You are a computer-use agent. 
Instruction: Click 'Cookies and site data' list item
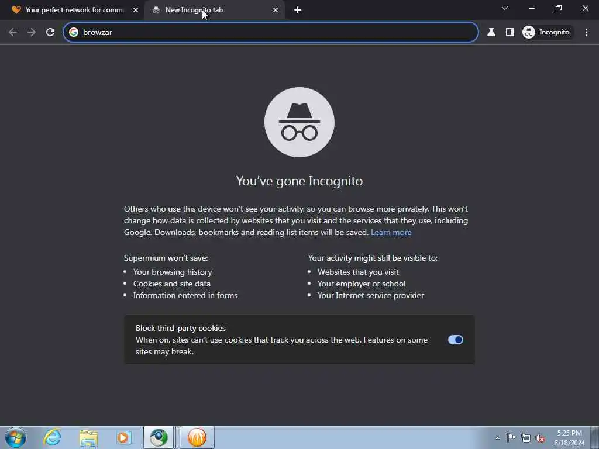(172, 284)
